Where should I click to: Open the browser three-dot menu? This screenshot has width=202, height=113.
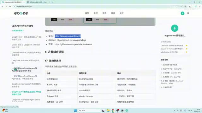199,7
